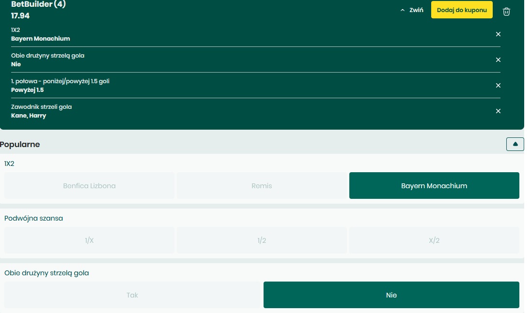Toggle the Tak option for Obie drużyny strzelą gola
This screenshot has height=313, width=530.
tap(132, 295)
